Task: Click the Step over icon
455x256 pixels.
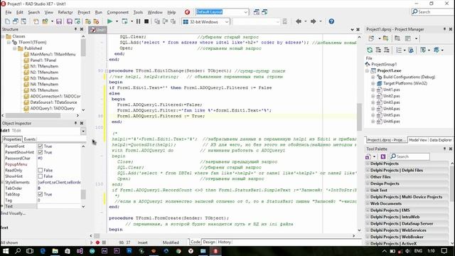Action: [165, 21]
